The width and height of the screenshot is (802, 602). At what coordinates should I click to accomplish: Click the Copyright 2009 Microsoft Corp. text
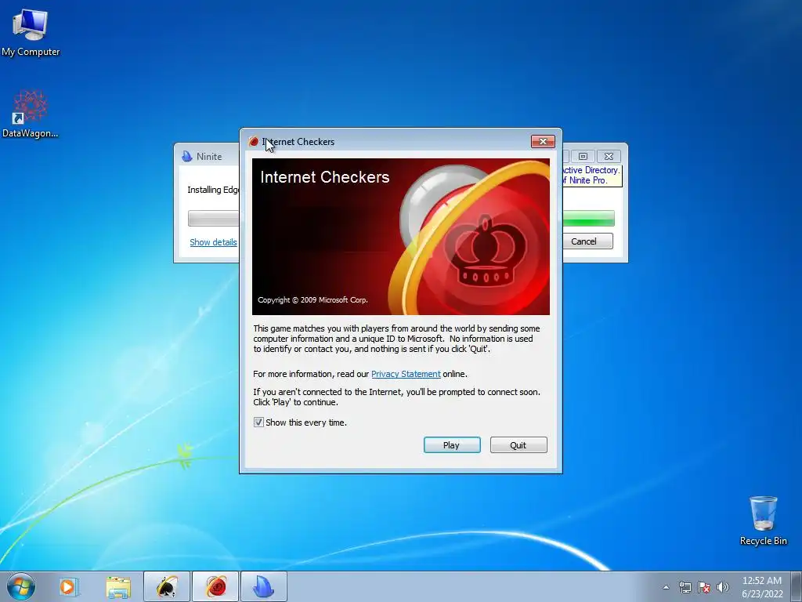click(x=312, y=300)
